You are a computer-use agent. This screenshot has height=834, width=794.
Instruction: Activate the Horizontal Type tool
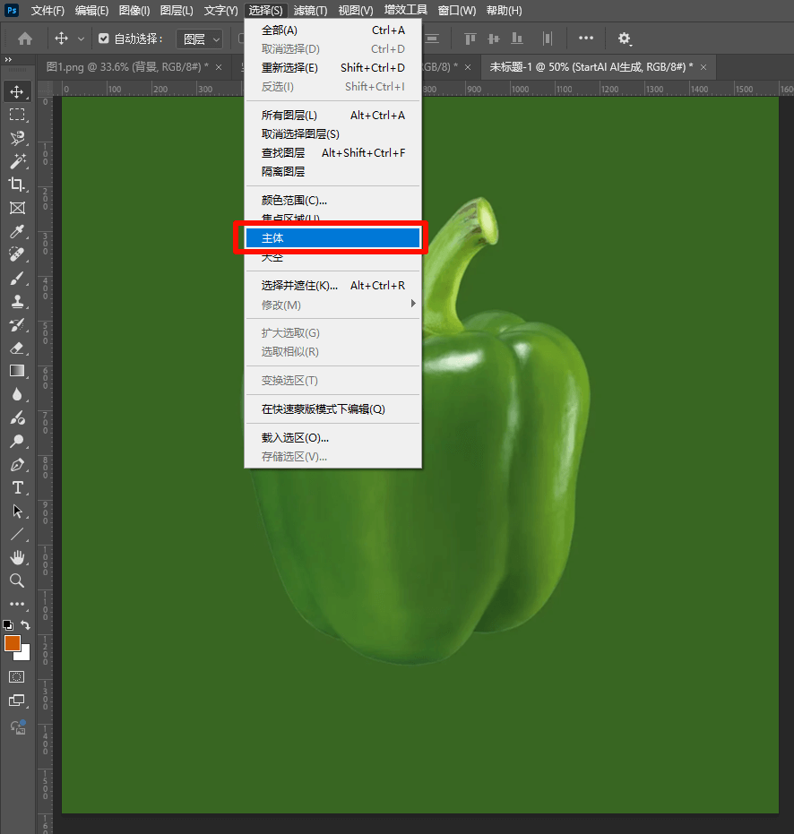click(x=17, y=488)
